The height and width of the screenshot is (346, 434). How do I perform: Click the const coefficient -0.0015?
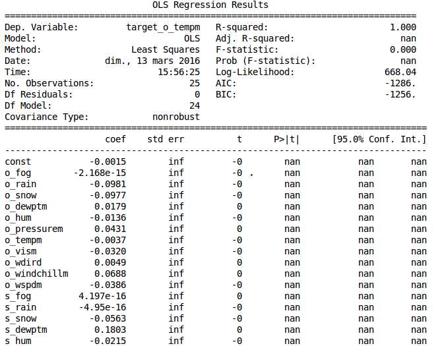click(108, 162)
